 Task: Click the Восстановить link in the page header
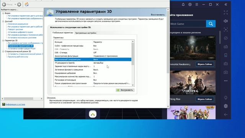tap(158, 15)
